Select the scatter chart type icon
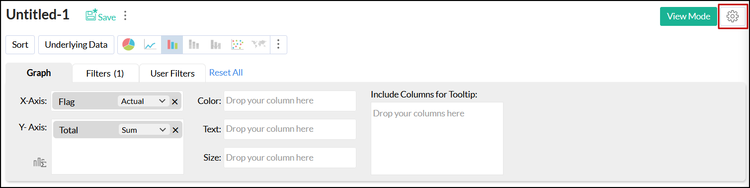 [x=237, y=45]
